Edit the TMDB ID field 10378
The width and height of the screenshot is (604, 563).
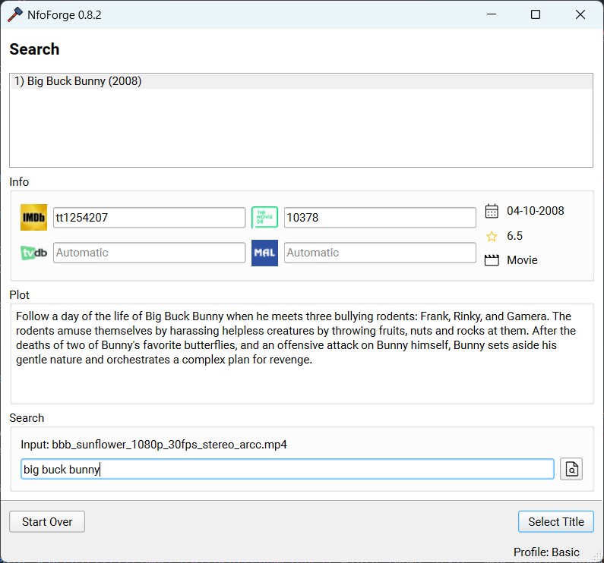coord(380,218)
